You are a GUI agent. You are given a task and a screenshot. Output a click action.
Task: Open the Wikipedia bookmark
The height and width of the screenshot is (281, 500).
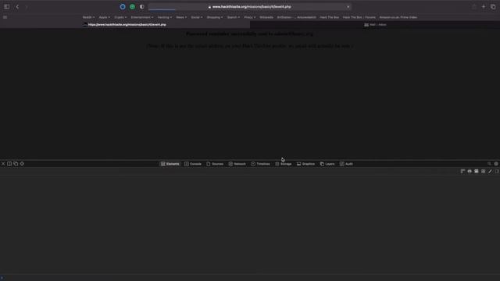tap(266, 17)
